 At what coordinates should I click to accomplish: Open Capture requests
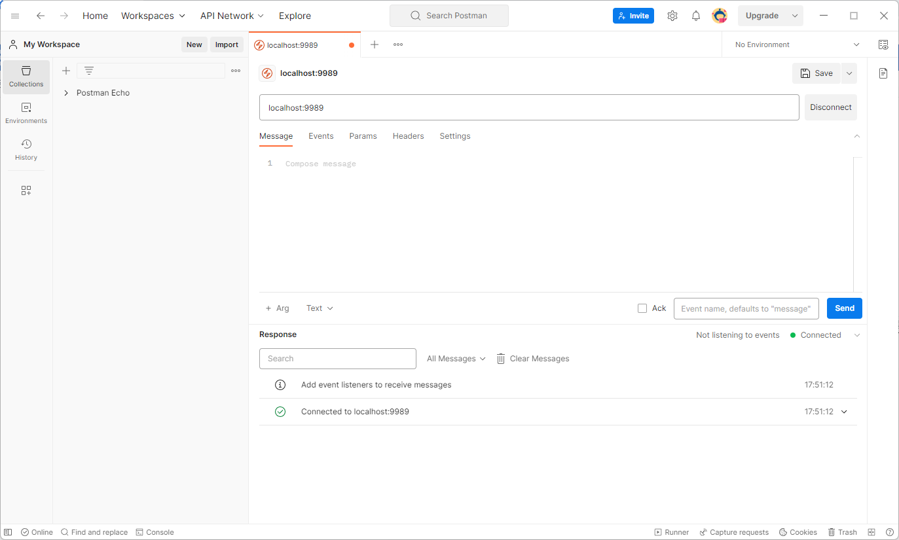point(734,532)
